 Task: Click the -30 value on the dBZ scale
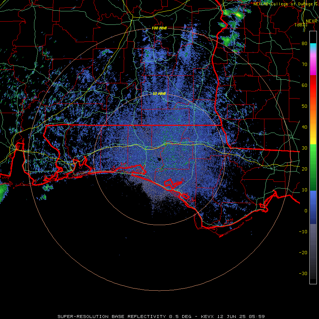click(303, 274)
